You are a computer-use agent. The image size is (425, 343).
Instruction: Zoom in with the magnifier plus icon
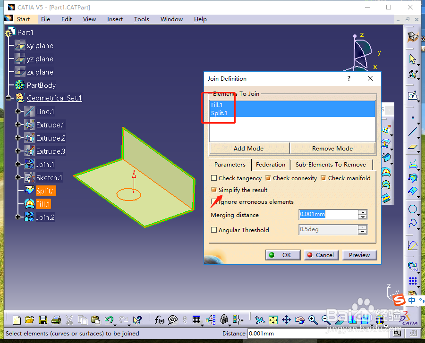click(x=313, y=320)
